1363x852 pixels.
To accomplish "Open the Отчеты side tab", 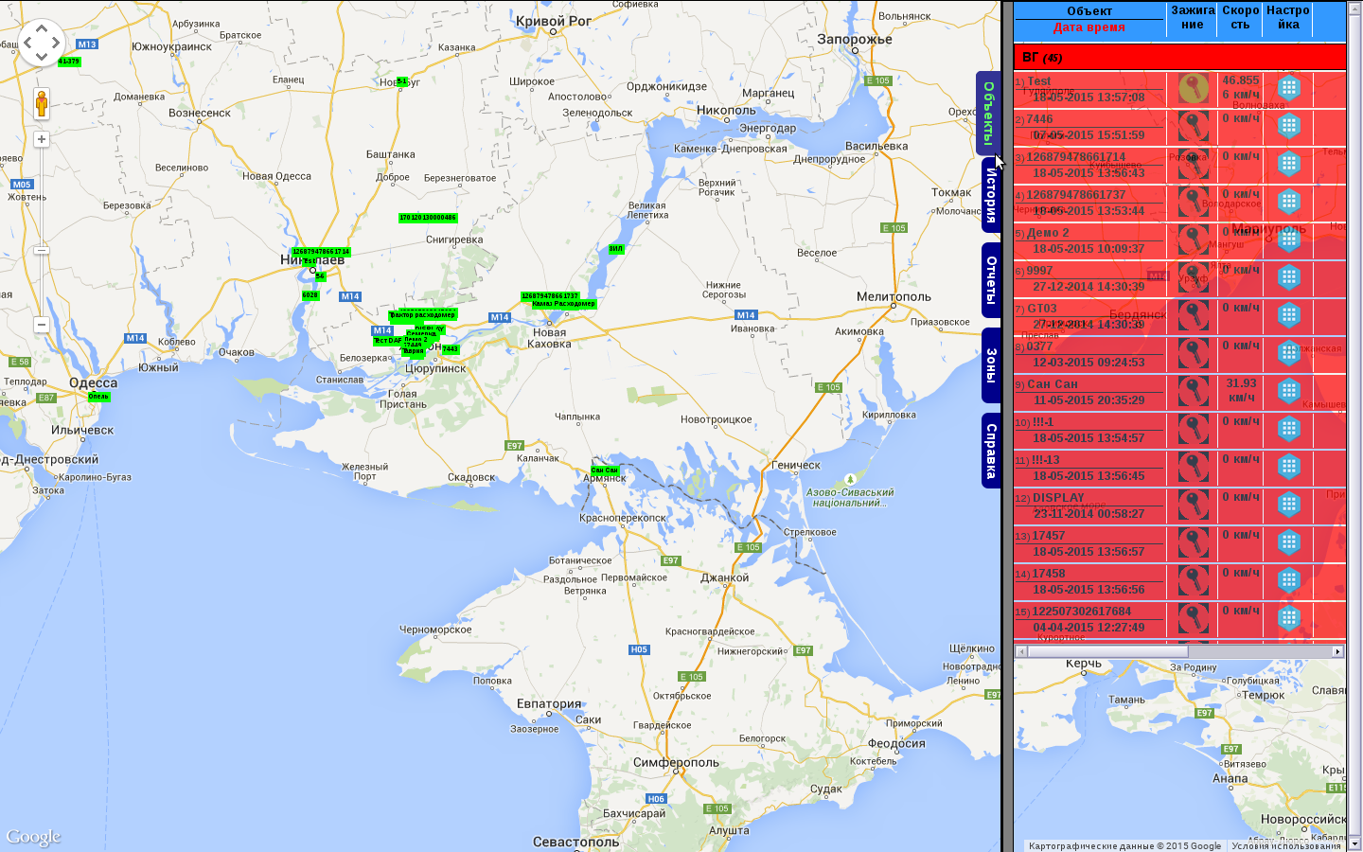I will click(x=990, y=280).
